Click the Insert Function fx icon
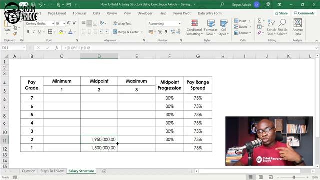This screenshot has width=320, height=180. (56, 48)
